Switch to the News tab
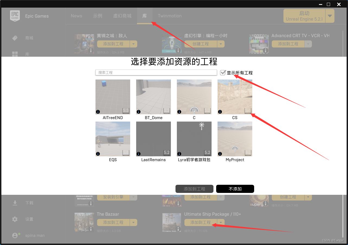348x245 pixels. pos(76,16)
